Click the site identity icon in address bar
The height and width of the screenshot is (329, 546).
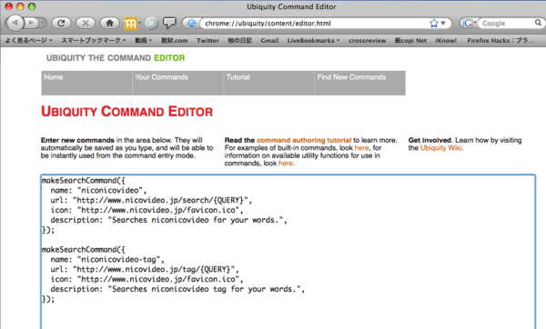pos(191,24)
